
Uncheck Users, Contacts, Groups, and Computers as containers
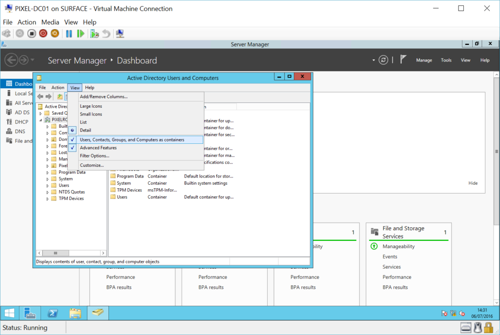pyautogui.click(x=132, y=140)
